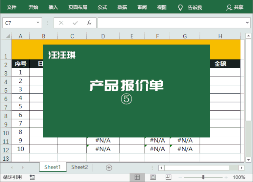Click the enter checkmark formula icon
Image resolution: width=253 pixels, height=182 pixels.
coord(75,23)
